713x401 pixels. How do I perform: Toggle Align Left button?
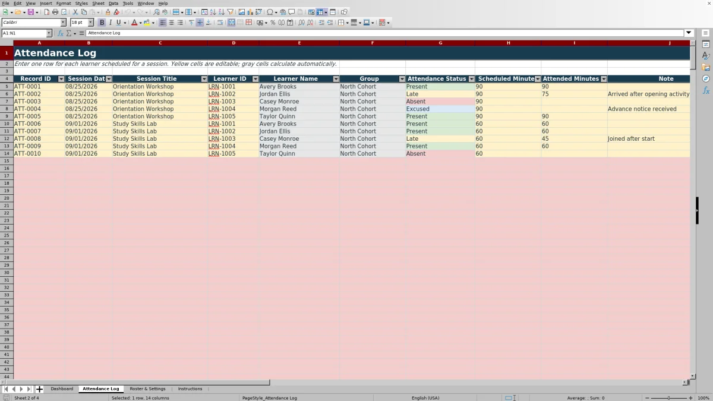pos(163,23)
